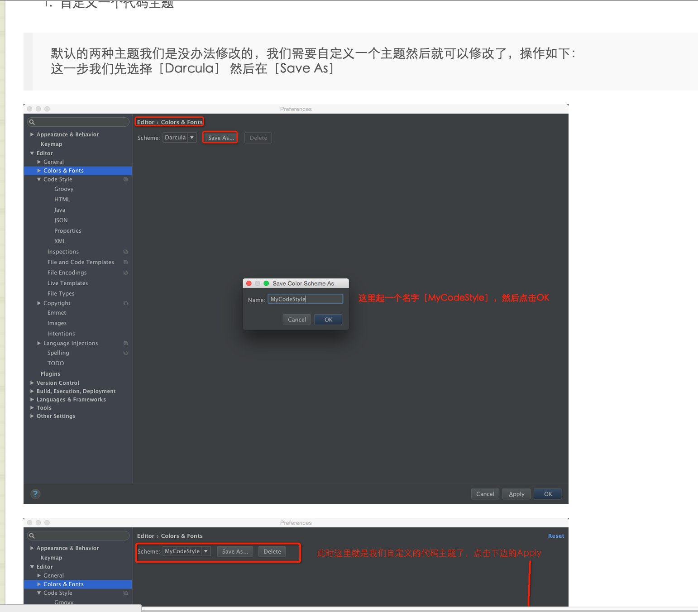Expand the Version Control section
The height and width of the screenshot is (612, 698).
32,383
